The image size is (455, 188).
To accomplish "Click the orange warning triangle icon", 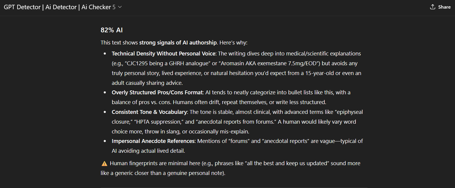I will pyautogui.click(x=104, y=163).
